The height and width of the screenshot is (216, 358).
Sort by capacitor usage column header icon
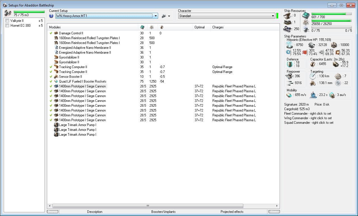(x=162, y=27)
